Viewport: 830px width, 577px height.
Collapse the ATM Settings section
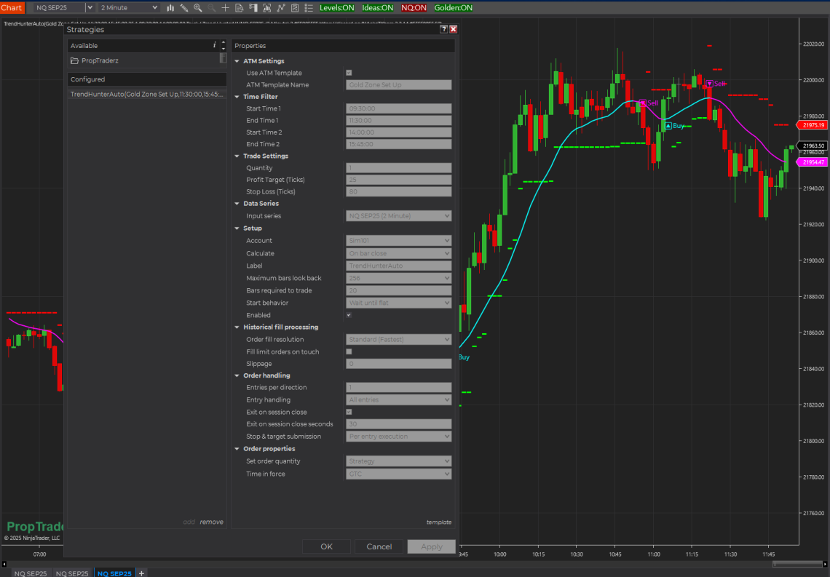click(x=237, y=61)
